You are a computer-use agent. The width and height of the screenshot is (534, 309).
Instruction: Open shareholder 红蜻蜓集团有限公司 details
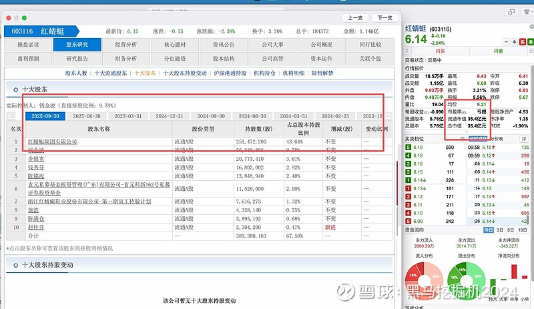53,141
